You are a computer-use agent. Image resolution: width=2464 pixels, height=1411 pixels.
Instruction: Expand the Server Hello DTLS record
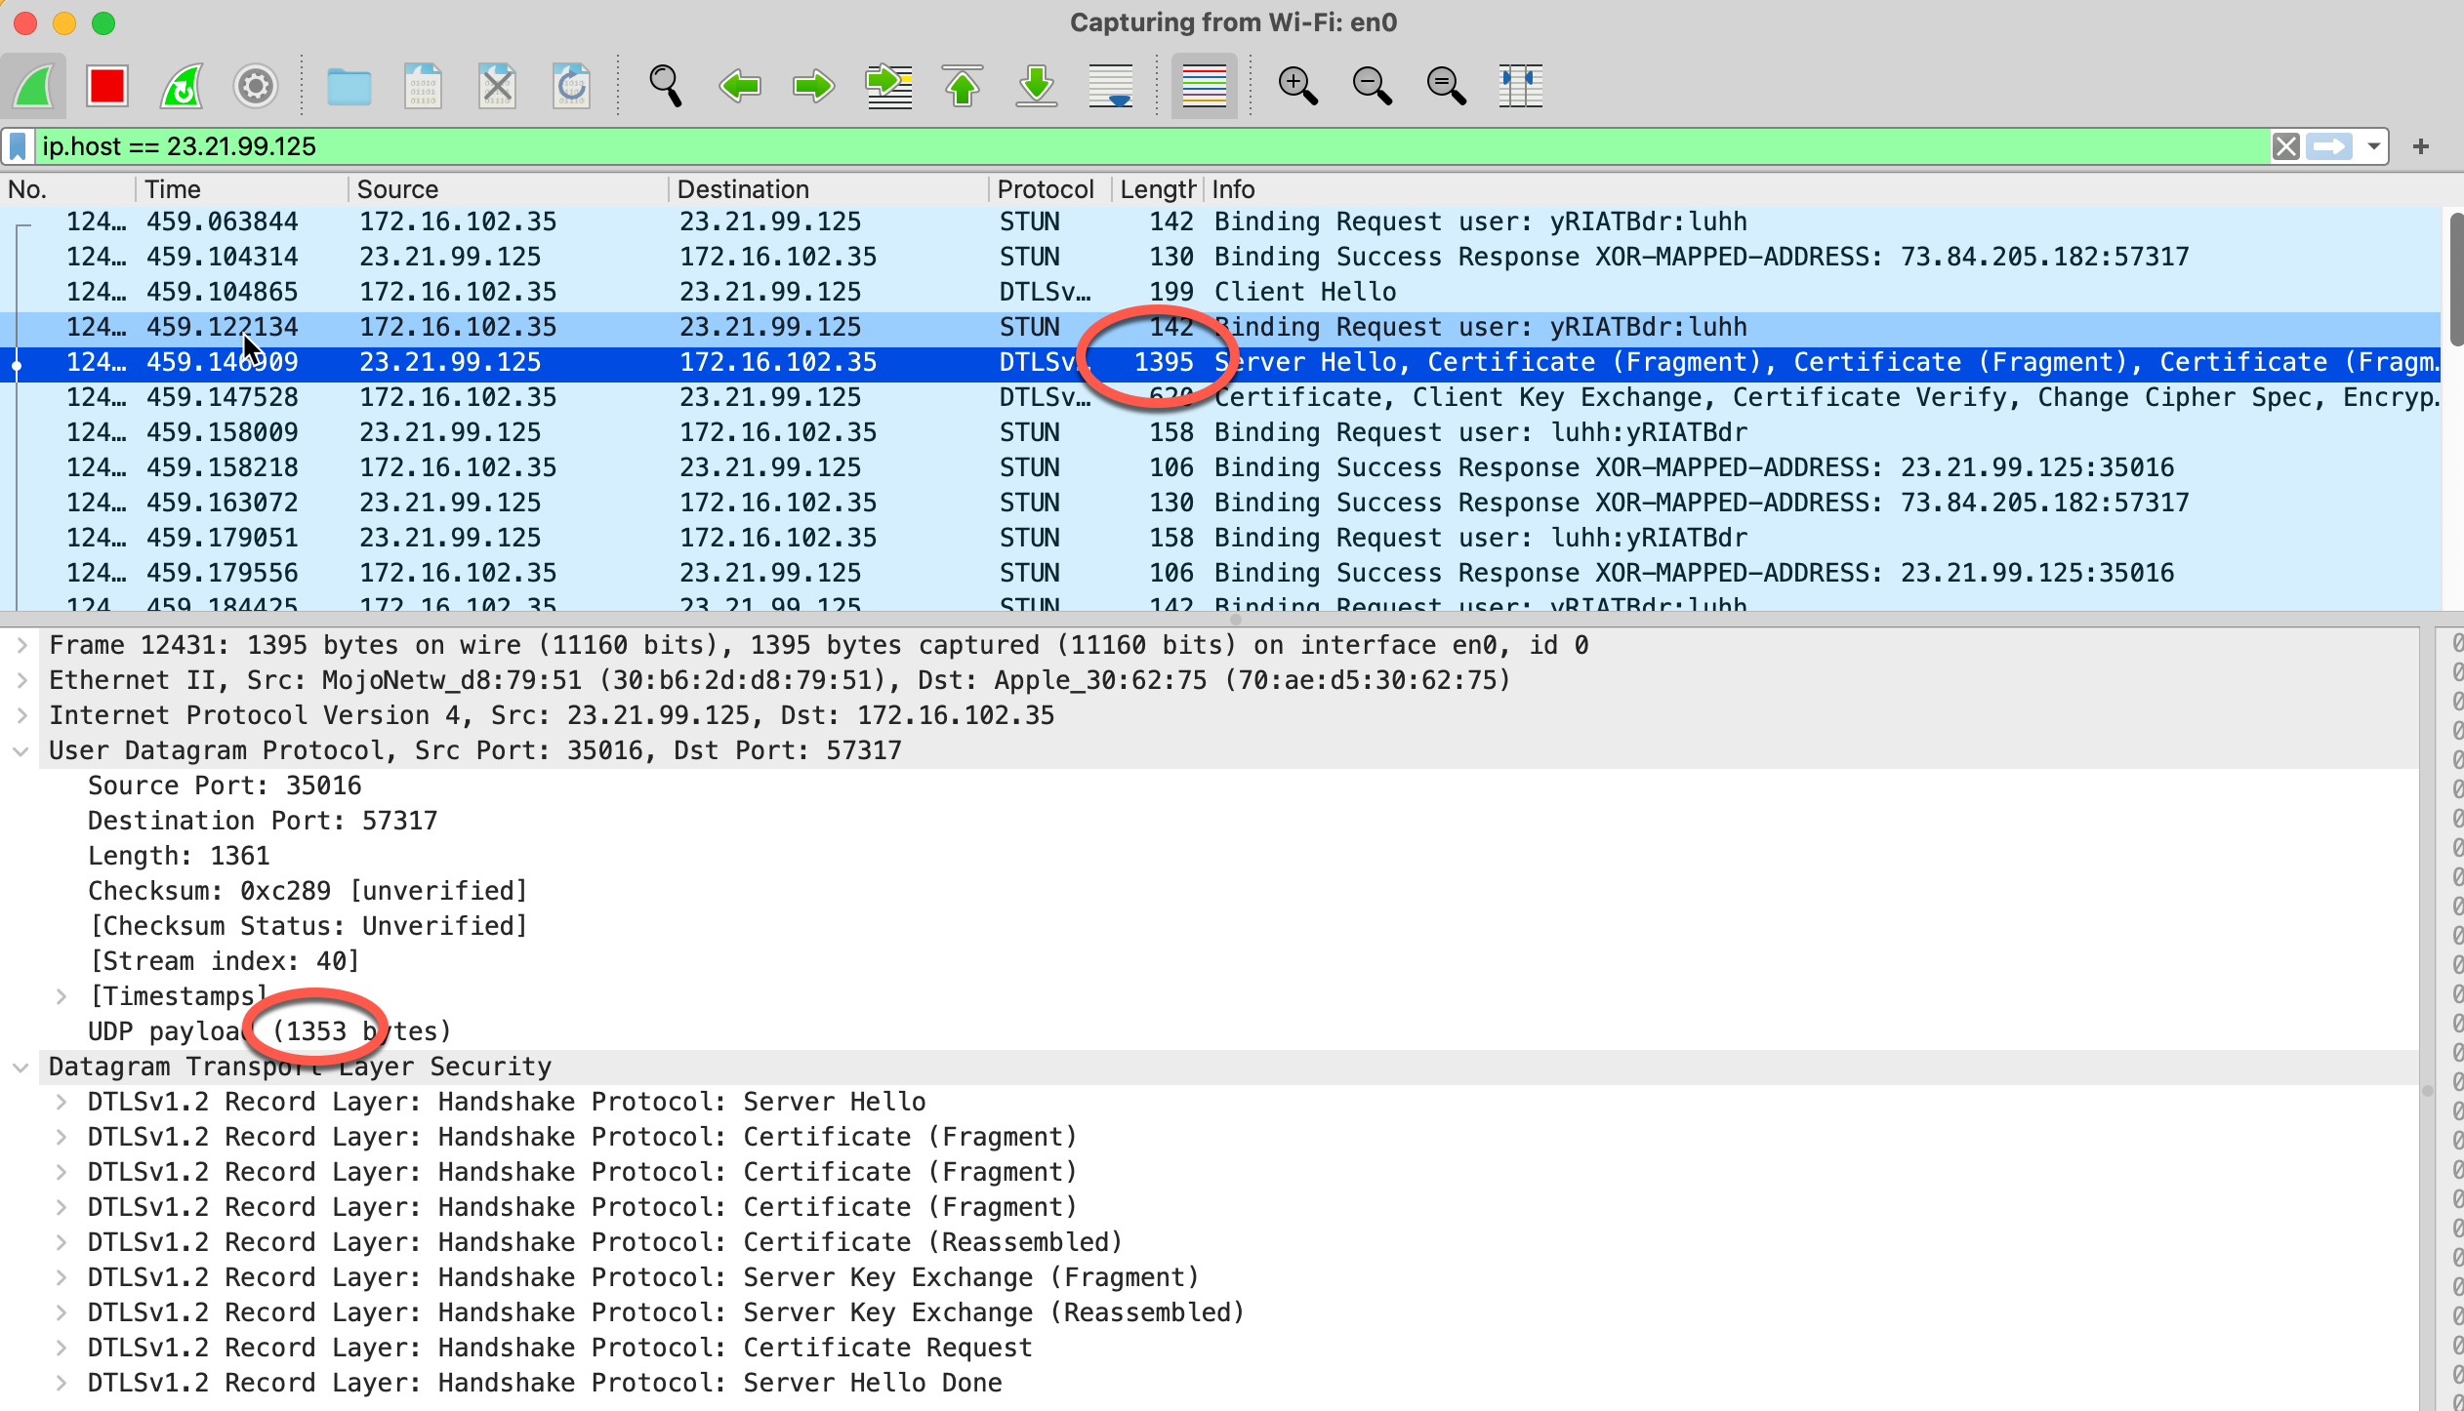62,1101
